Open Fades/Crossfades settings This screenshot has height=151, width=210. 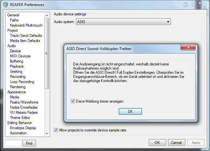(24, 107)
